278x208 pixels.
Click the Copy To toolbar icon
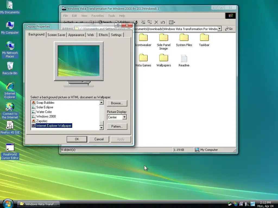click(150, 22)
